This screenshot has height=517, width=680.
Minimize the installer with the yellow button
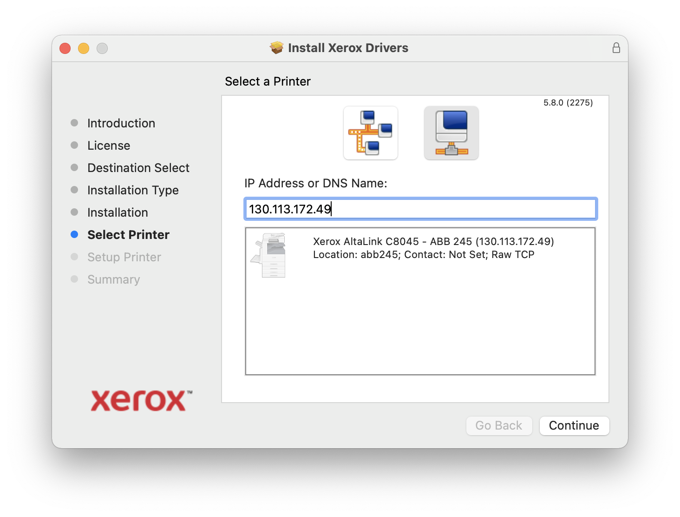(x=84, y=48)
